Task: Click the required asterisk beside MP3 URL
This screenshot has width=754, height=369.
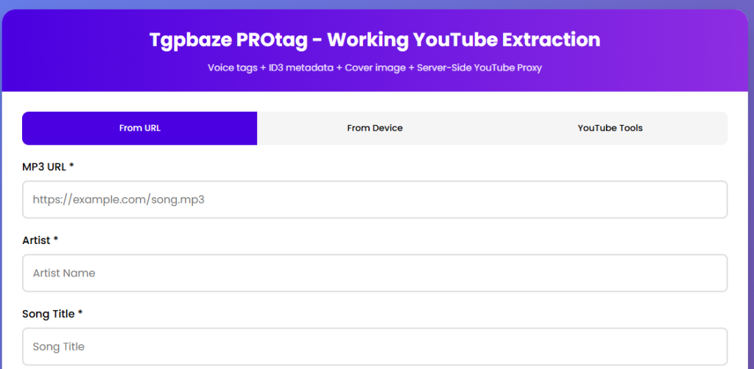Action: coord(71,166)
